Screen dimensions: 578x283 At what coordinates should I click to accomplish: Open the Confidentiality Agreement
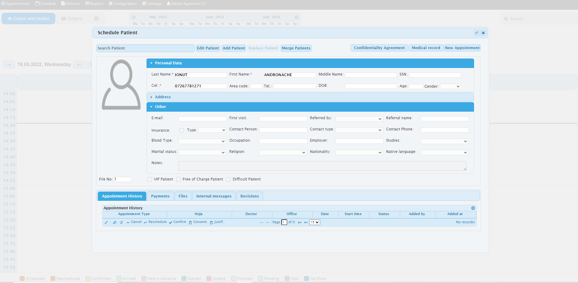(379, 48)
